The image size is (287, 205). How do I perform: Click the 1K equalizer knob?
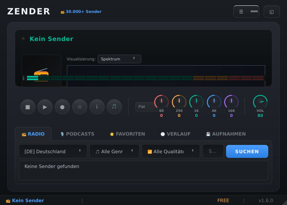click(196, 102)
